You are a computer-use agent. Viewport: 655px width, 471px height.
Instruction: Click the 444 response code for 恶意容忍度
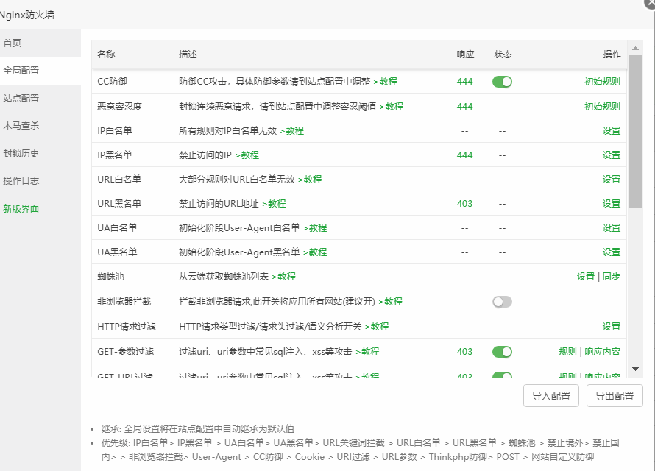tap(464, 107)
